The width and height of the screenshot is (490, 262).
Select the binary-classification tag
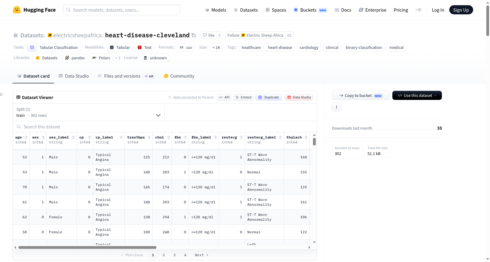364,47
